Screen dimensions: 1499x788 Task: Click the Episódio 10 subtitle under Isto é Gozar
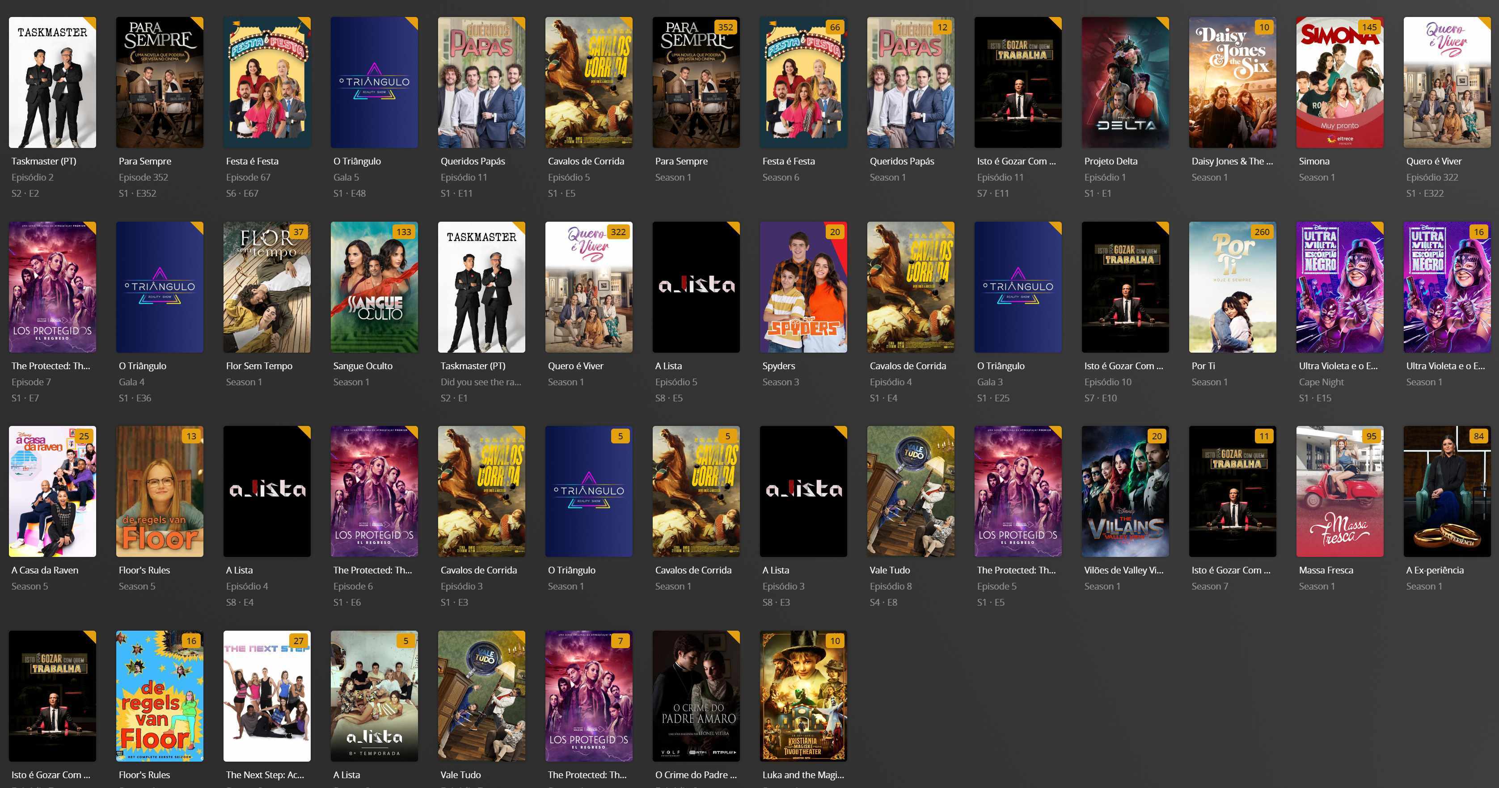[1108, 382]
